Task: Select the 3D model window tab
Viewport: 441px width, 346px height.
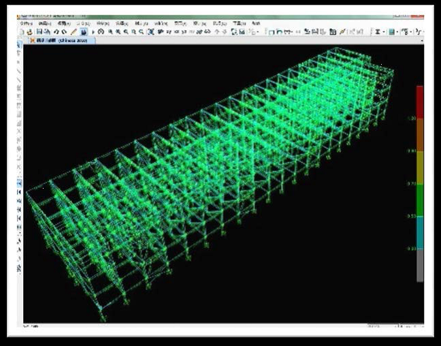Action: 62,41
